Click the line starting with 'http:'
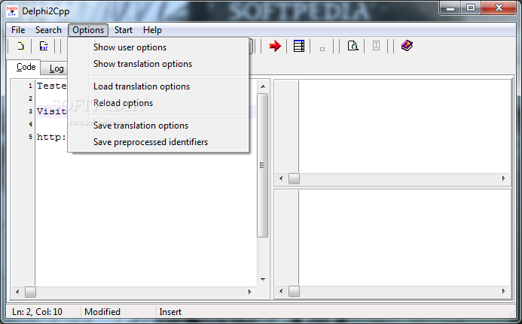 pos(52,137)
